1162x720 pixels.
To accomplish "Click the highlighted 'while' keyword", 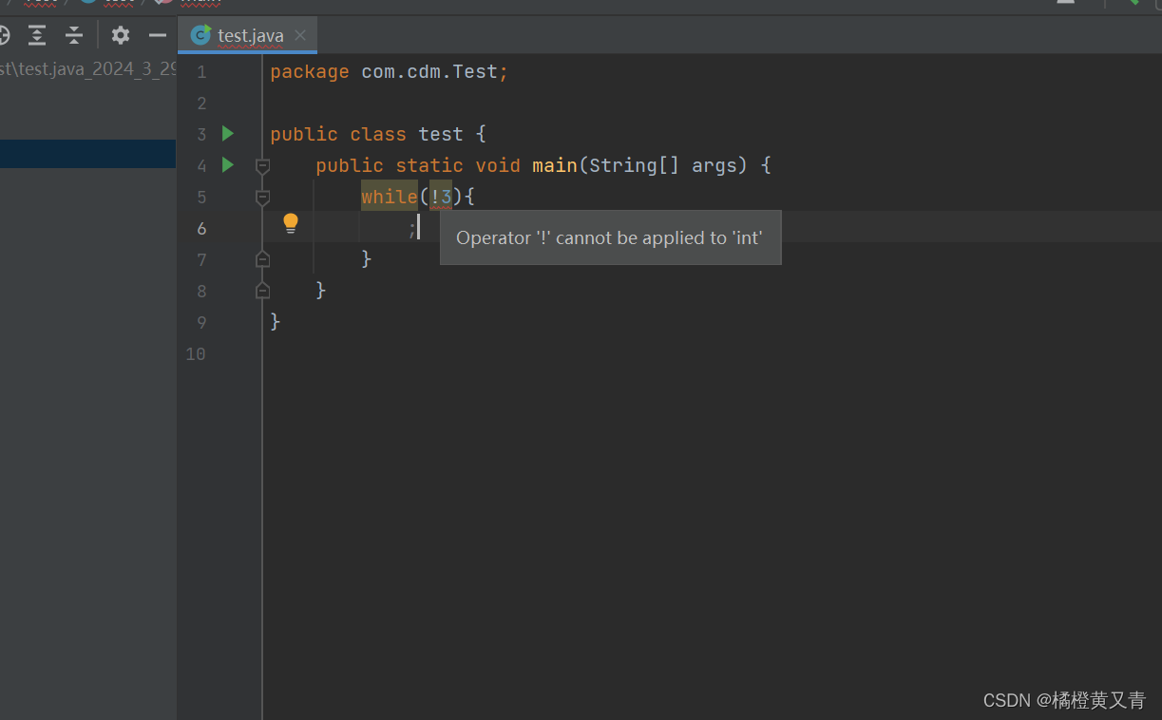I will tap(390, 197).
